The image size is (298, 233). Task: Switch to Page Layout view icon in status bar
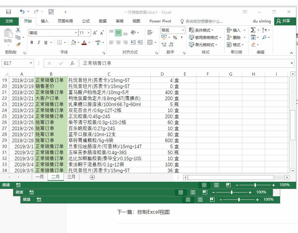click(x=216, y=185)
